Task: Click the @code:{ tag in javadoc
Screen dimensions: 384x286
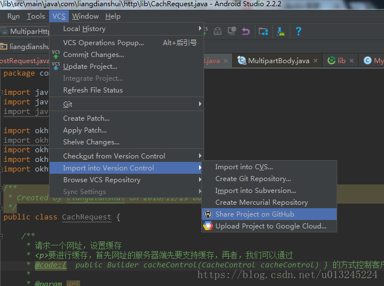Action: tap(50, 265)
